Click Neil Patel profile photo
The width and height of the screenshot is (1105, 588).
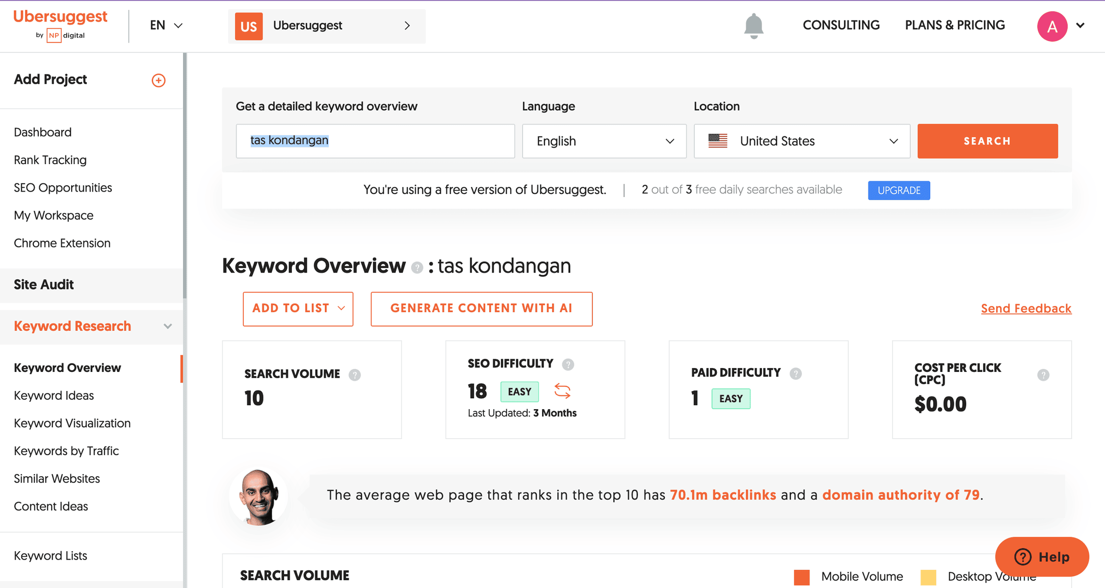coord(259,497)
